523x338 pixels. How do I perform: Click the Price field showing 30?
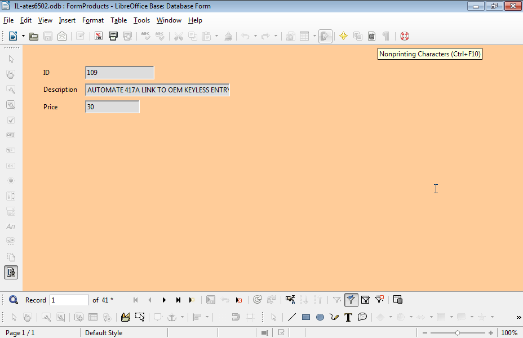112,107
